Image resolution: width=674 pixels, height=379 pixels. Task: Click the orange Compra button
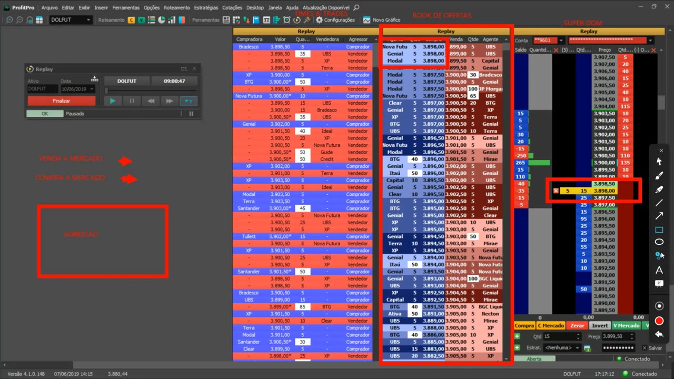click(524, 325)
